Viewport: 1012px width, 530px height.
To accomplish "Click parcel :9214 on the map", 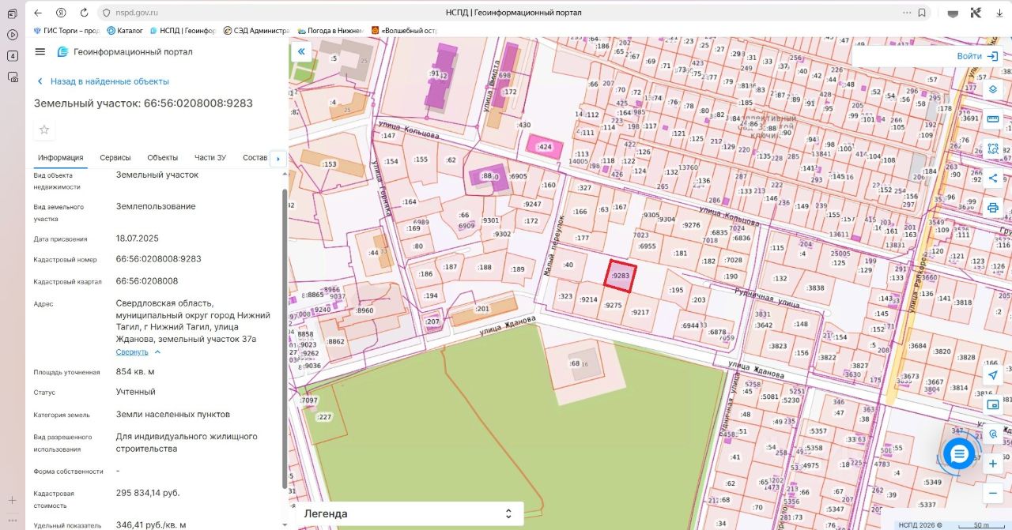I will 588,299.
